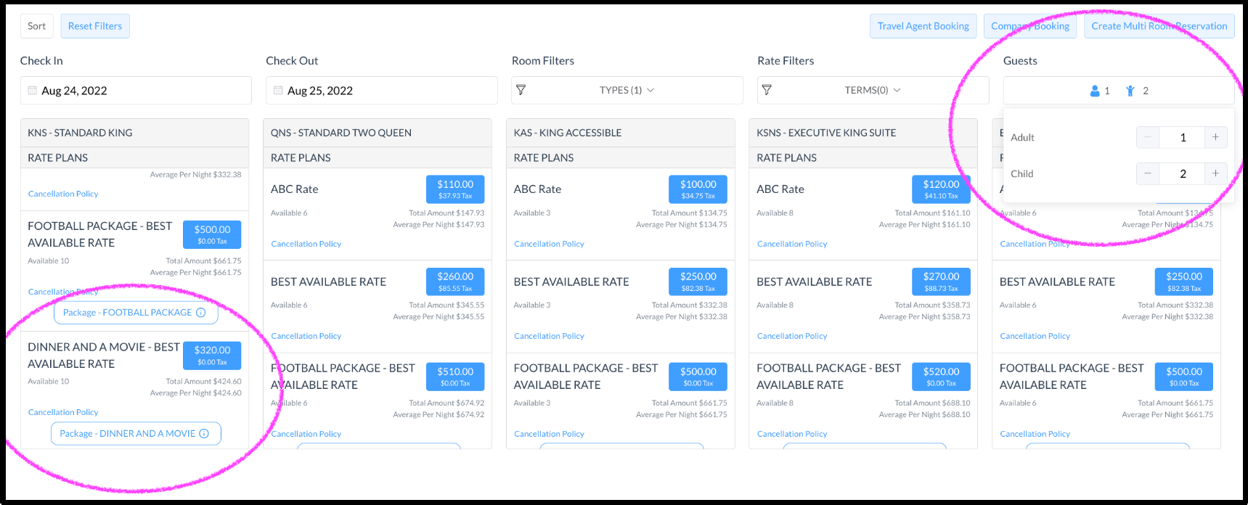Click the Adult count input field

click(1182, 137)
